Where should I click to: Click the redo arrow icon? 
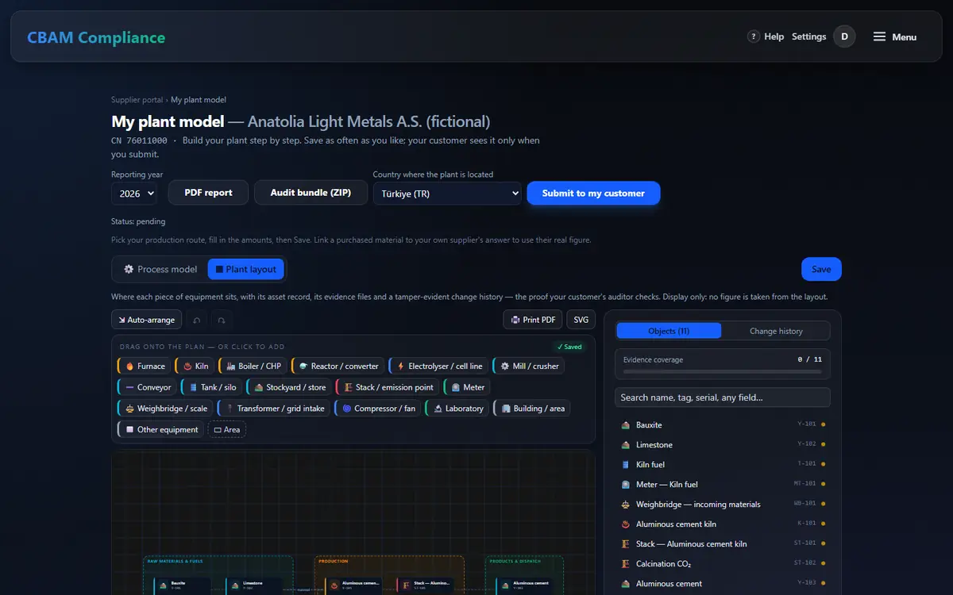[222, 320]
